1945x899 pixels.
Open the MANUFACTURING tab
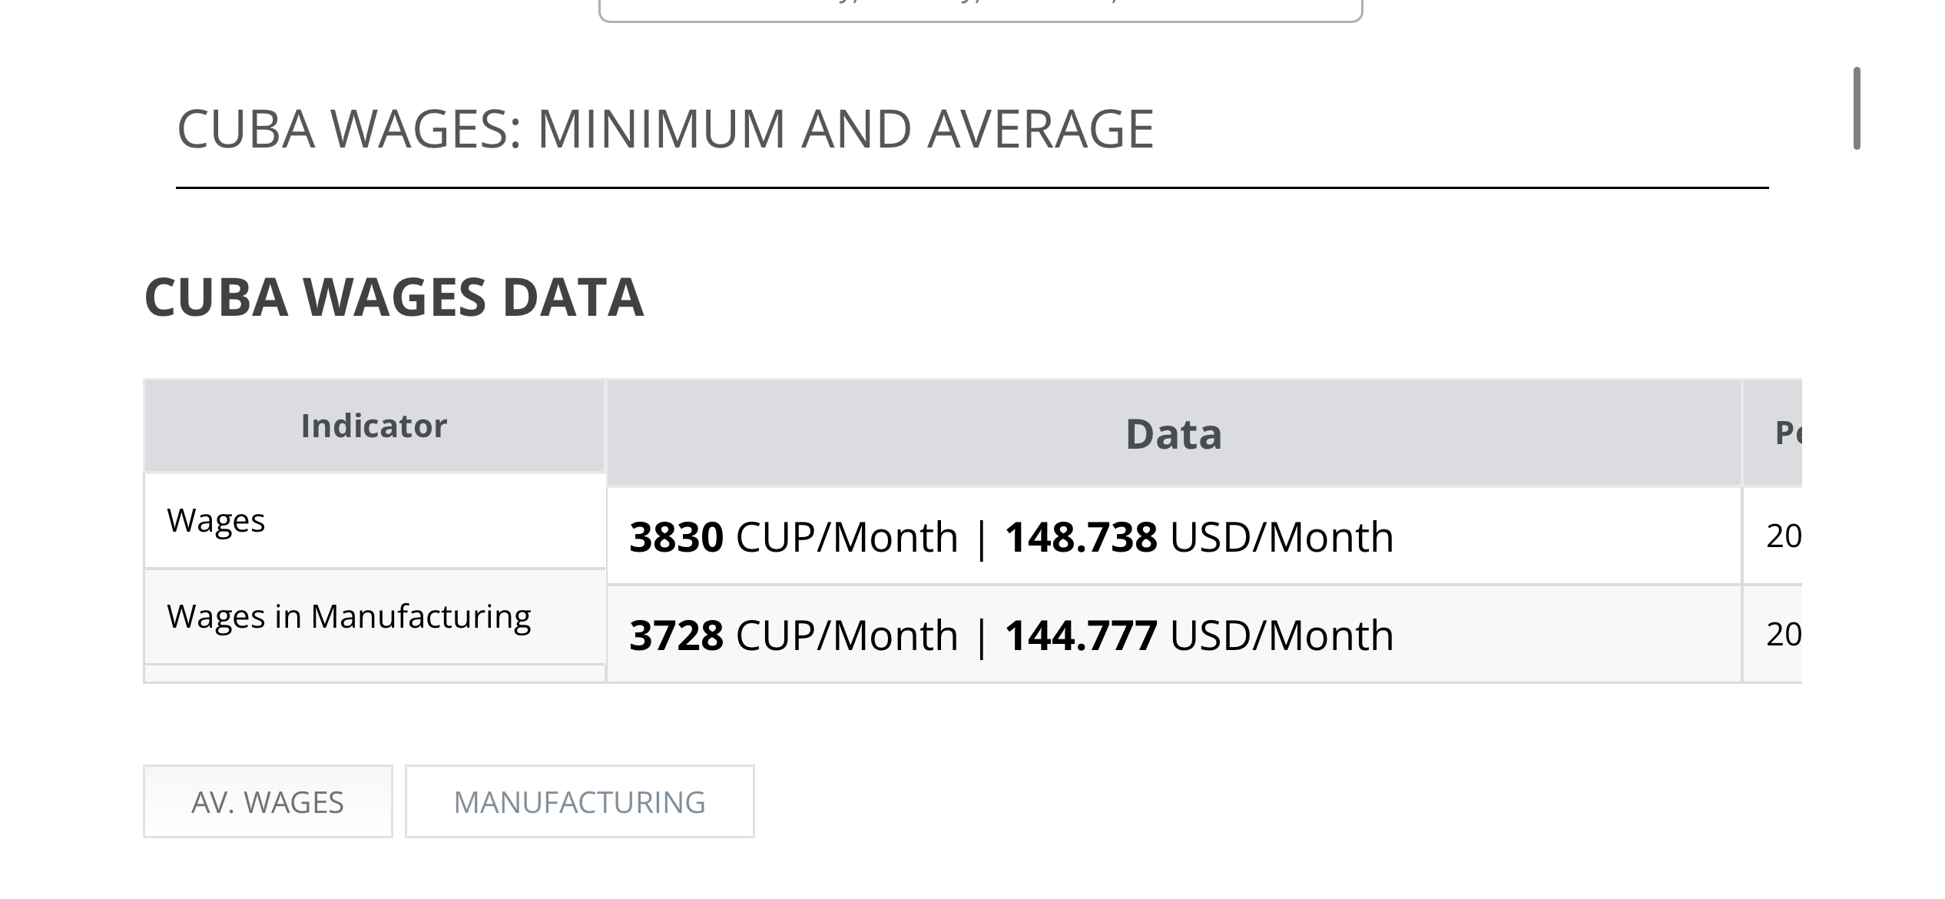click(580, 801)
